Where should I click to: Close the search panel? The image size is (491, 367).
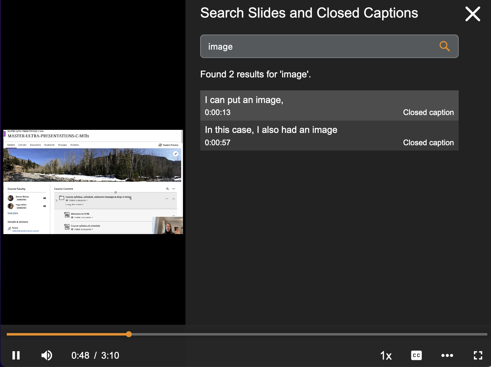[x=473, y=14]
